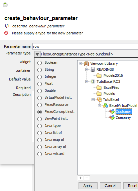Select the Boolean radio button
This screenshot has width=138, height=191.
(x=40, y=63)
